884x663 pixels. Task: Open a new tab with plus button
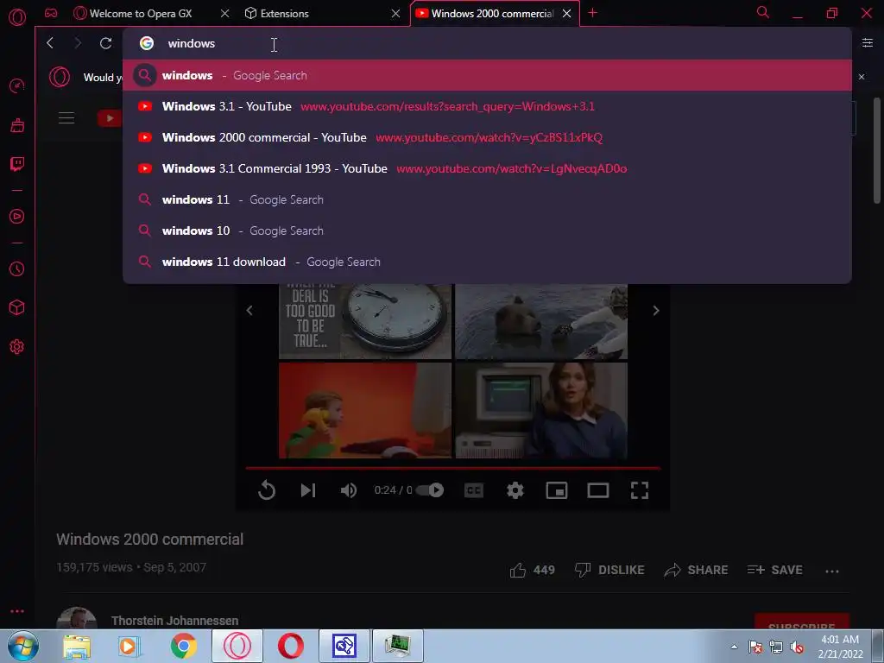(x=592, y=12)
